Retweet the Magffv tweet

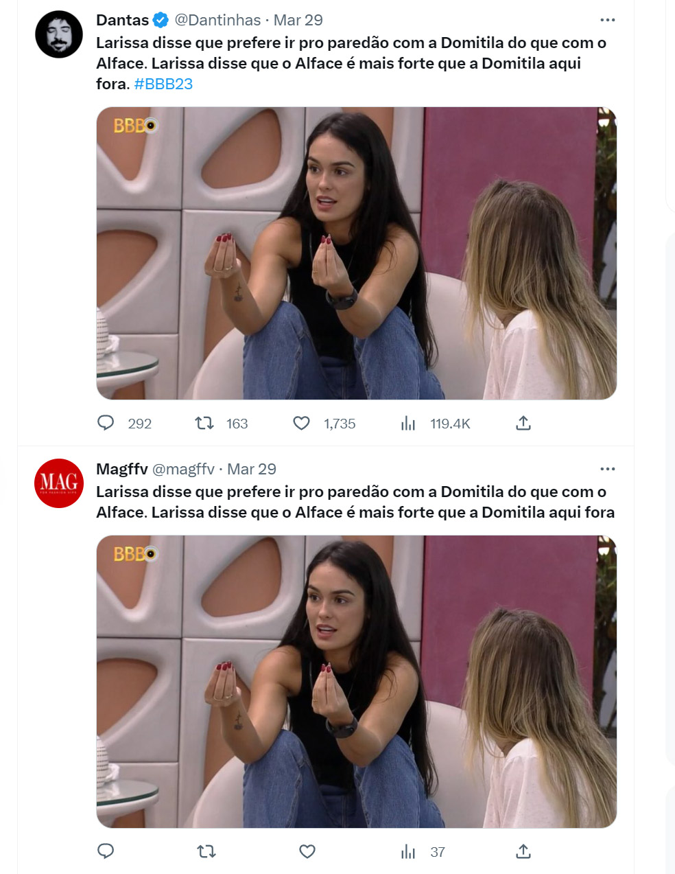point(206,851)
